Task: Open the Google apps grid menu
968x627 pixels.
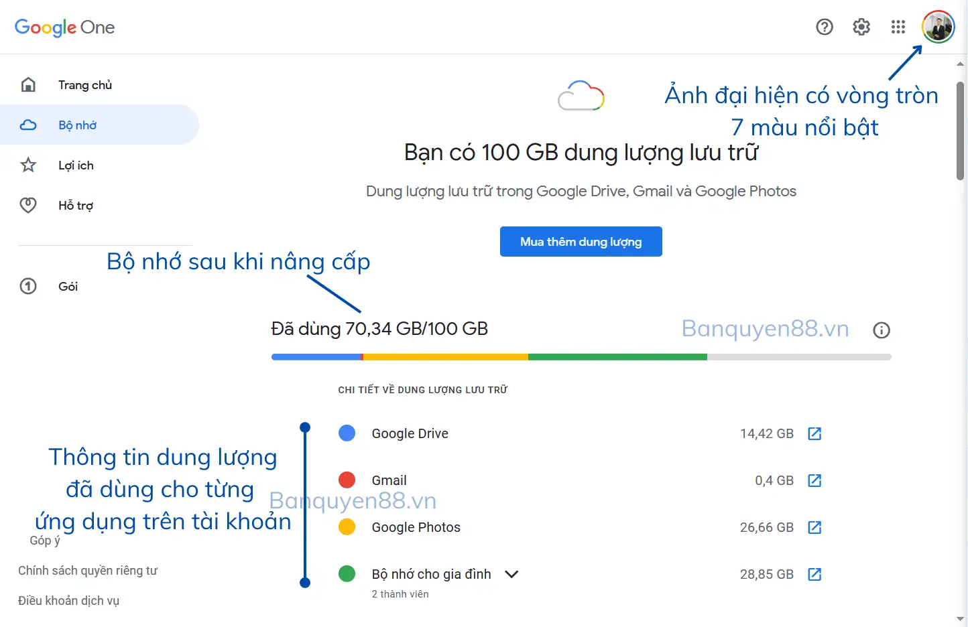Action: 898,27
